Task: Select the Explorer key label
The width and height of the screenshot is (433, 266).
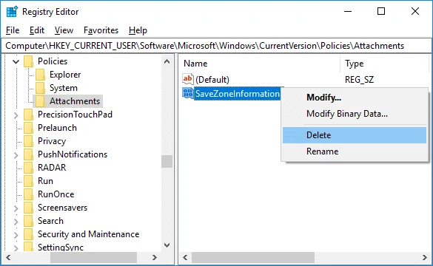Action: point(65,75)
